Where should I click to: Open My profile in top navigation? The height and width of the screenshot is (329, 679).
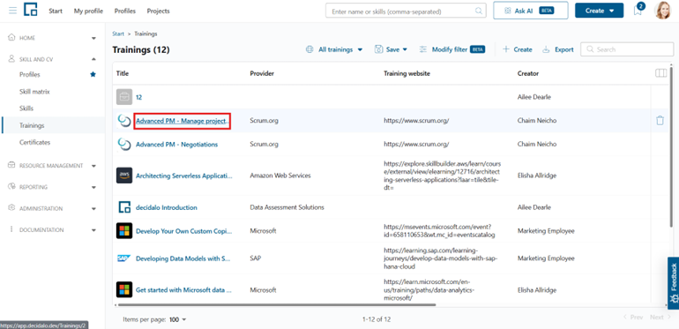click(88, 11)
